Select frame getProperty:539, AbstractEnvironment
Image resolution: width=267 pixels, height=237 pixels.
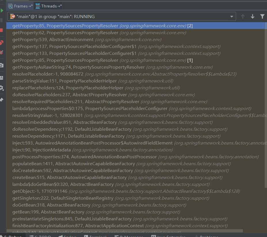(x=136, y=40)
